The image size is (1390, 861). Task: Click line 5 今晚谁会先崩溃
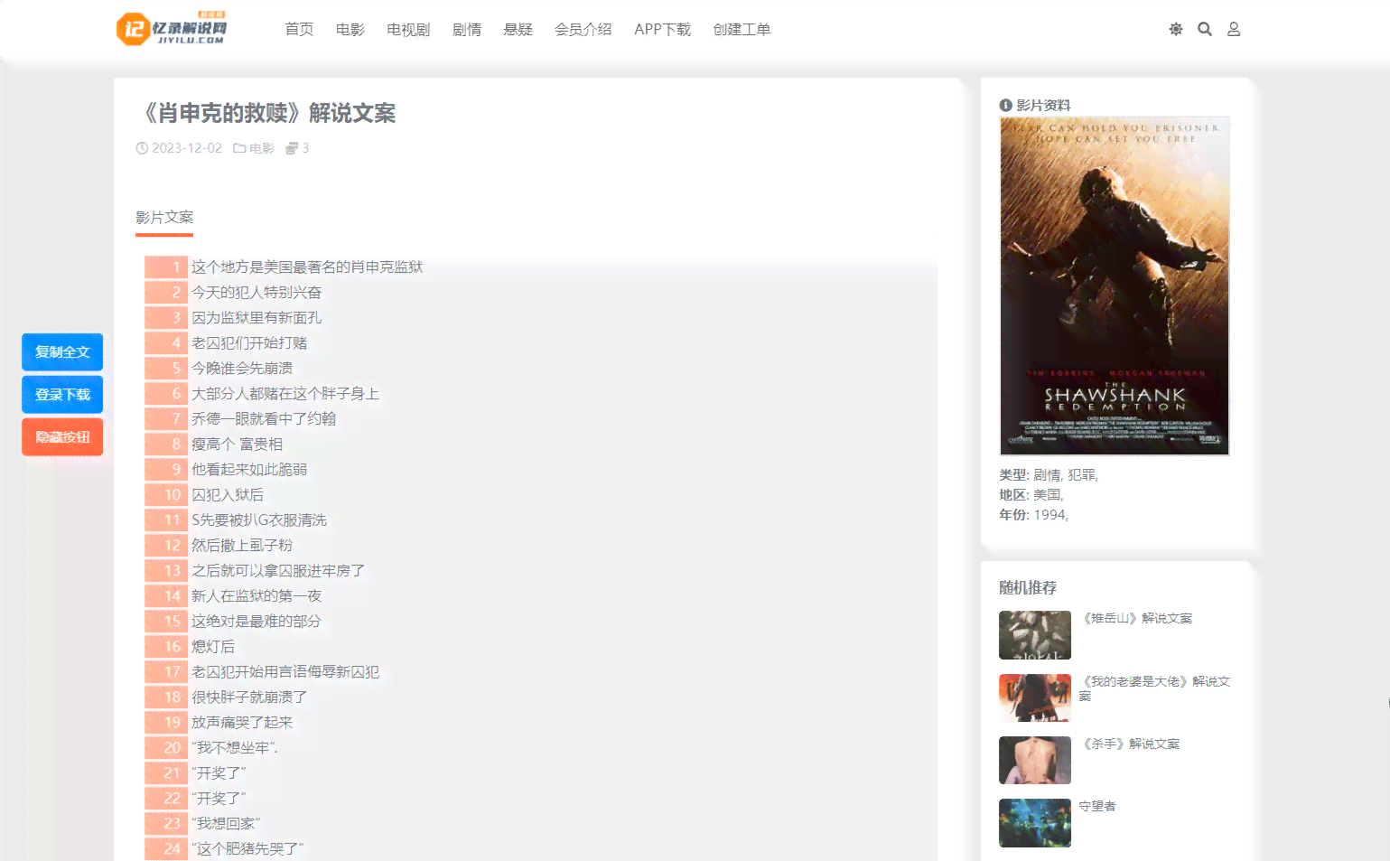(242, 368)
